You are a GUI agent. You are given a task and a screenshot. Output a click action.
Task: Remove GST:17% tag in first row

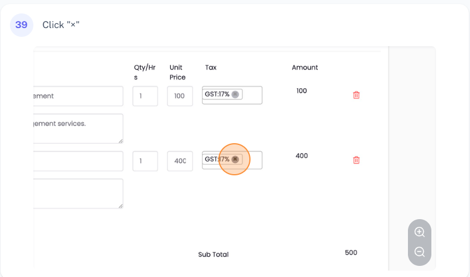pos(235,95)
